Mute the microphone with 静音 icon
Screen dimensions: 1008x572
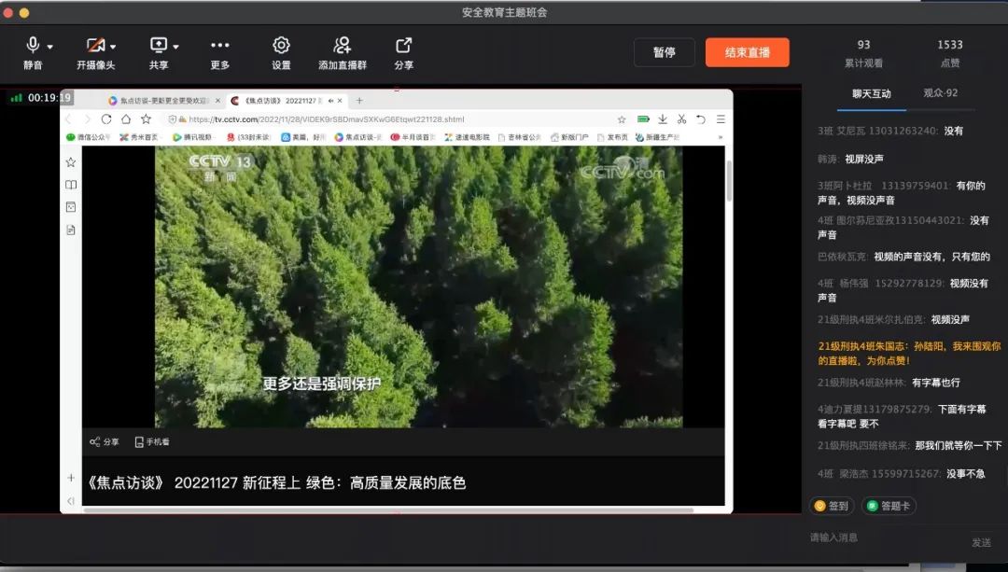point(32,45)
